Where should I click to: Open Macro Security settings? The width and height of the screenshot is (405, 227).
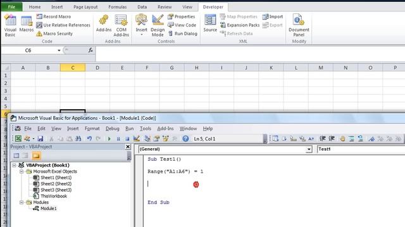pos(54,33)
